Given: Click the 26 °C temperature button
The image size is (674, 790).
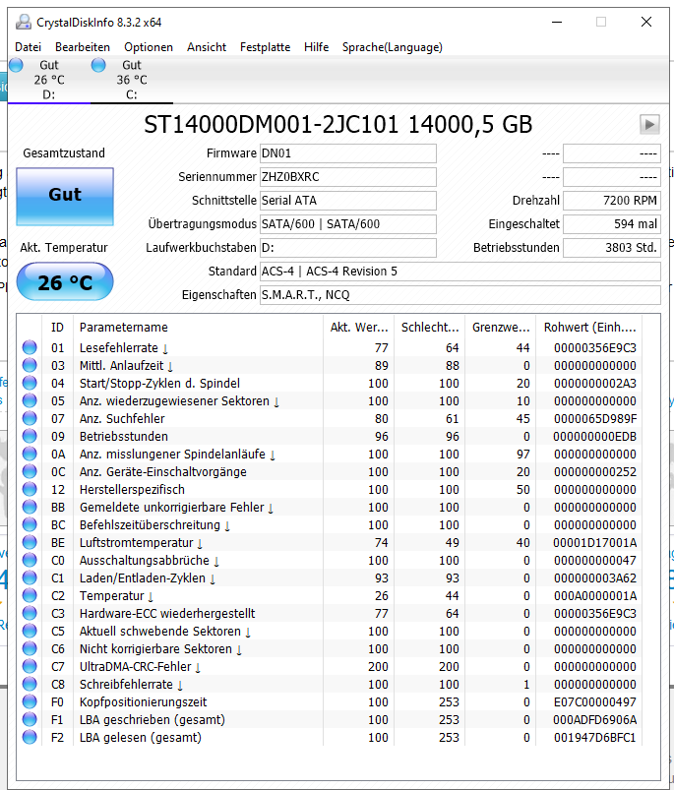Looking at the screenshot, I should tap(65, 281).
